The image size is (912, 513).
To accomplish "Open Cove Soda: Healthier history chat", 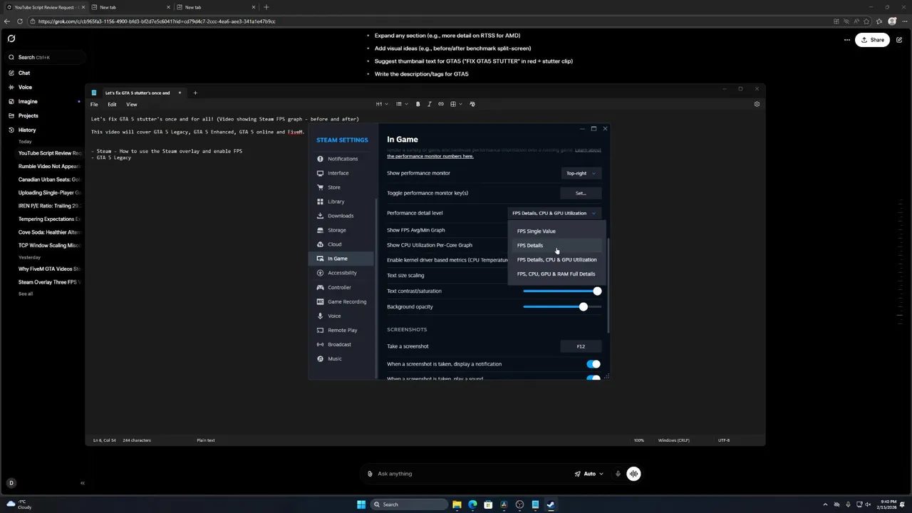I will [x=49, y=232].
